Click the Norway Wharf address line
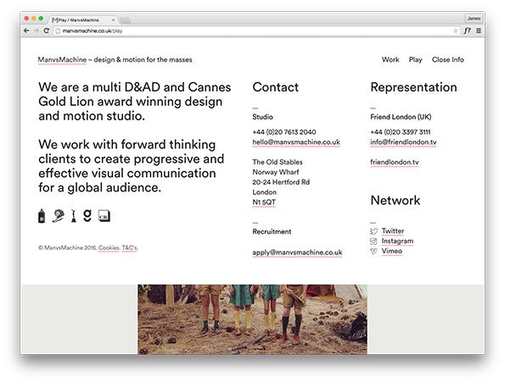This screenshot has width=505, height=383. (x=276, y=172)
